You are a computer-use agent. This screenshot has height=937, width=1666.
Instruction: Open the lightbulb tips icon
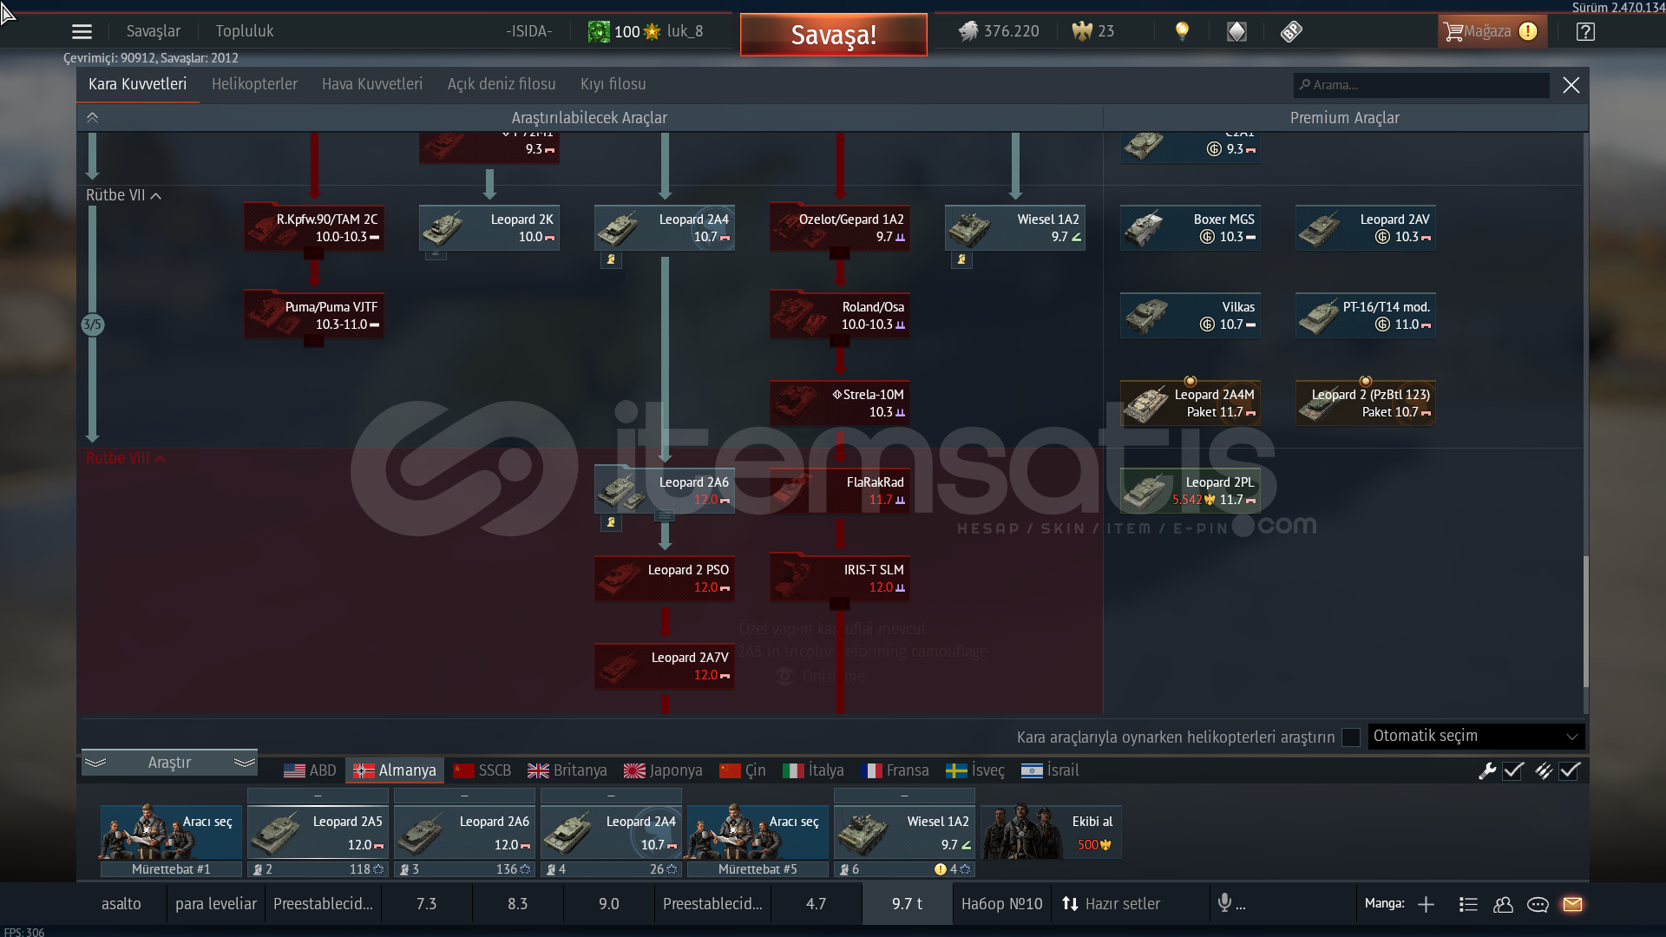coord(1182,31)
